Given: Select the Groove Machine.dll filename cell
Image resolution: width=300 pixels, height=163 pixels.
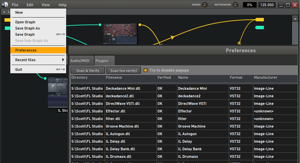Looking at the screenshot, I should coord(131,126).
